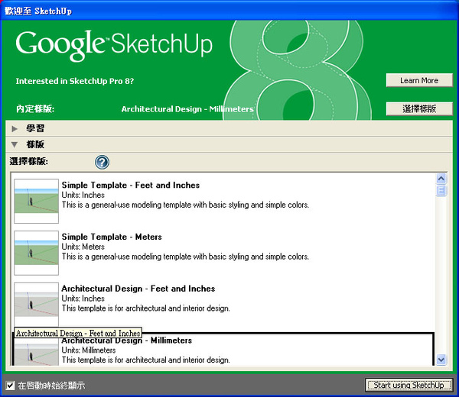
Task: Click 'Interested in SketchUp Pro 8?' text
Action: click(75, 81)
